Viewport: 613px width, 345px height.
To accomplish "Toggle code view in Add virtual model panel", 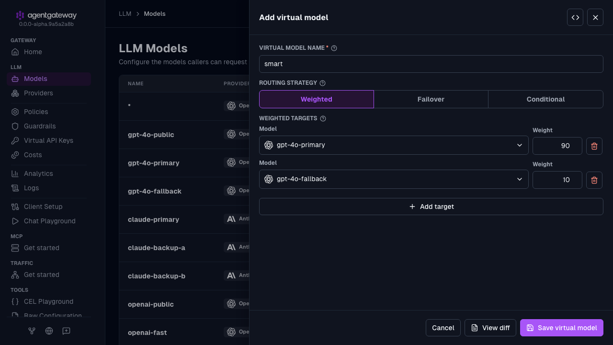I will click(575, 17).
